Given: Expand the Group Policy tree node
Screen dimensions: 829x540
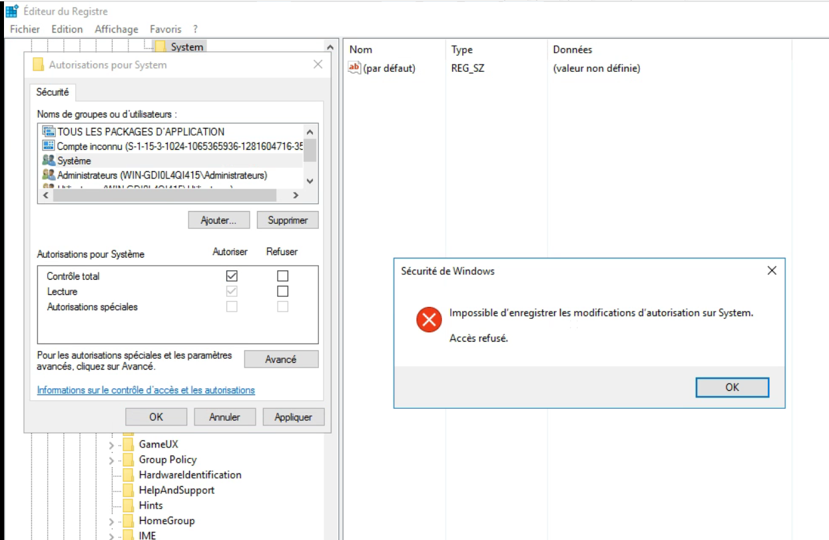Looking at the screenshot, I should (111, 459).
